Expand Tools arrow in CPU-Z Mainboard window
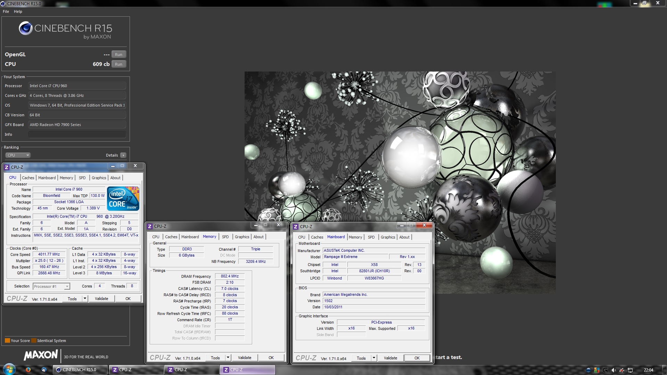 [374, 358]
